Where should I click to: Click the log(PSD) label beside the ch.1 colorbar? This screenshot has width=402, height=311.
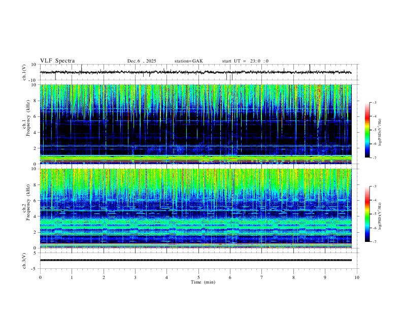(380, 133)
